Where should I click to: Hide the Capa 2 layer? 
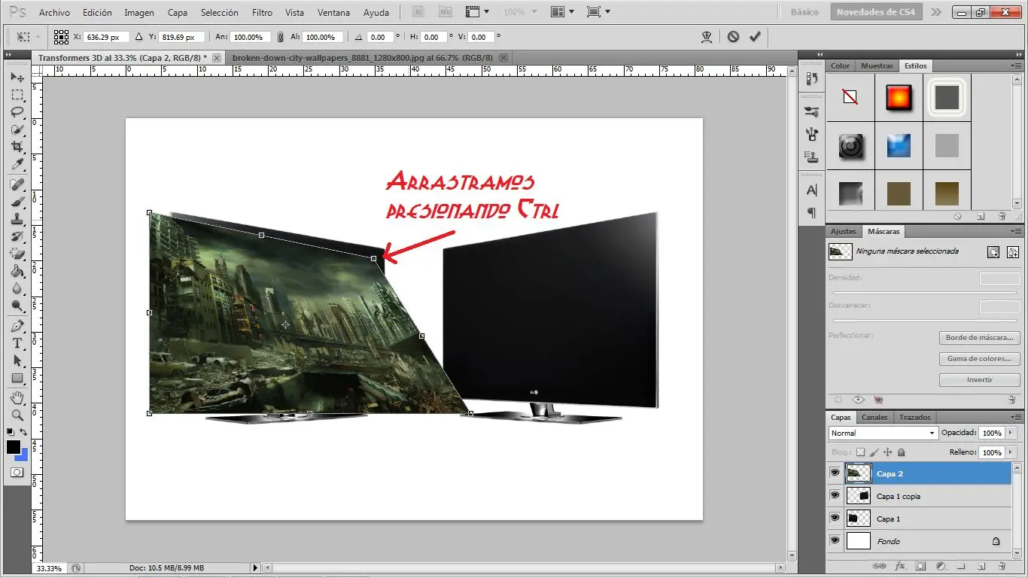834,473
